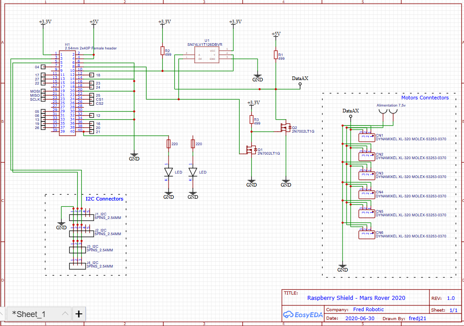Click the sheet number '1/1'
This screenshot has height=326, width=464.
click(x=453, y=310)
